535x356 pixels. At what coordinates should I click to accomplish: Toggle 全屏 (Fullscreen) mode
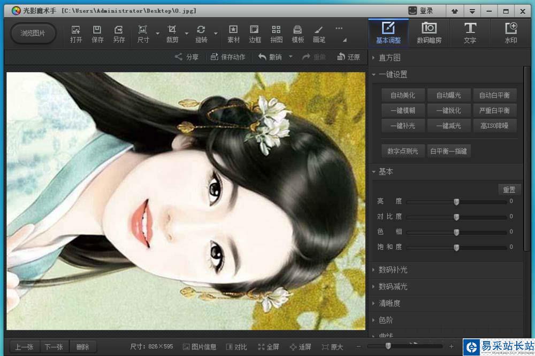[x=269, y=347]
